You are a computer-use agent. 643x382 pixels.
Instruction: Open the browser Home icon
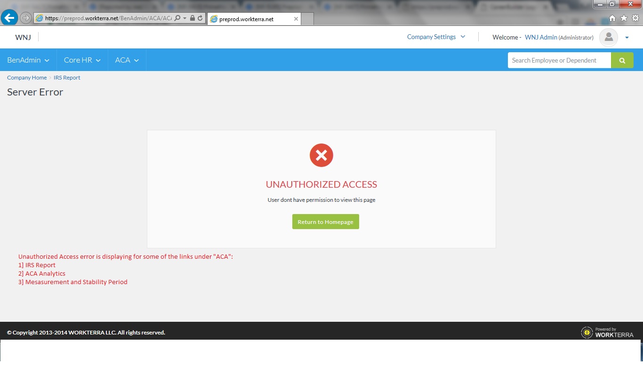[x=612, y=18]
